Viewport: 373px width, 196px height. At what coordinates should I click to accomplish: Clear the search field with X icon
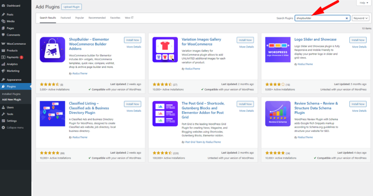(x=347, y=18)
